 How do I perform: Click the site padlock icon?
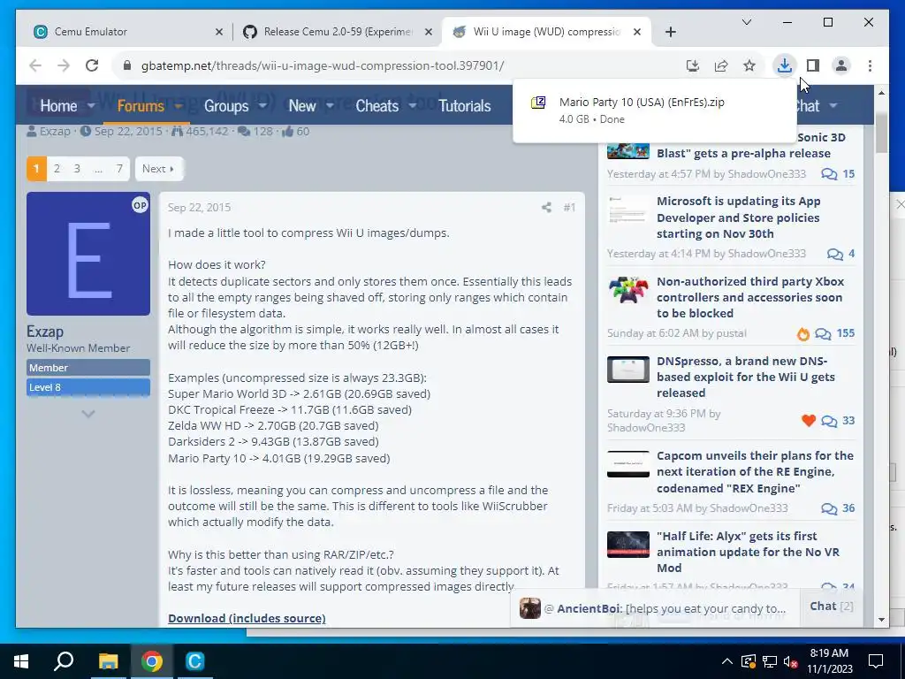click(127, 65)
